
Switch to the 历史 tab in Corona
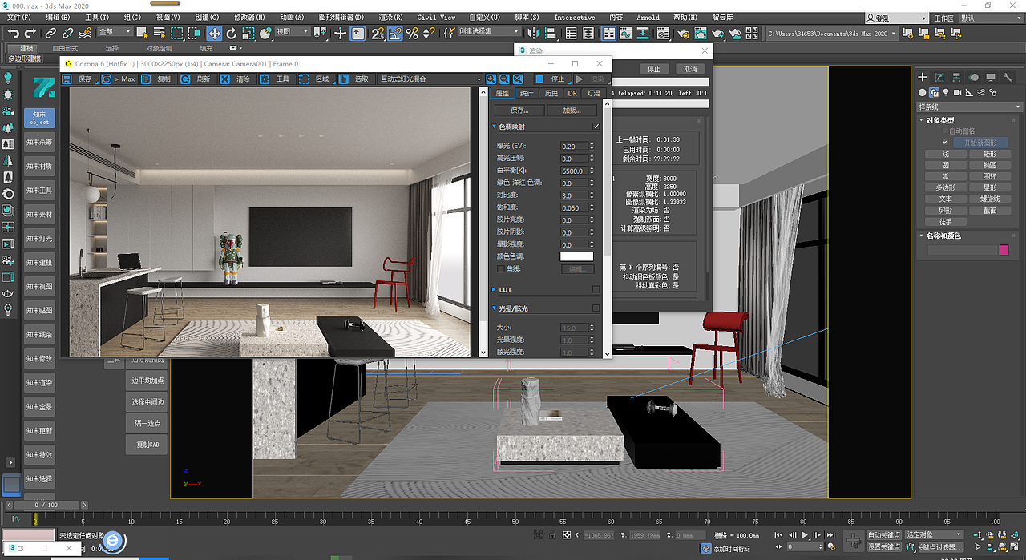click(551, 93)
